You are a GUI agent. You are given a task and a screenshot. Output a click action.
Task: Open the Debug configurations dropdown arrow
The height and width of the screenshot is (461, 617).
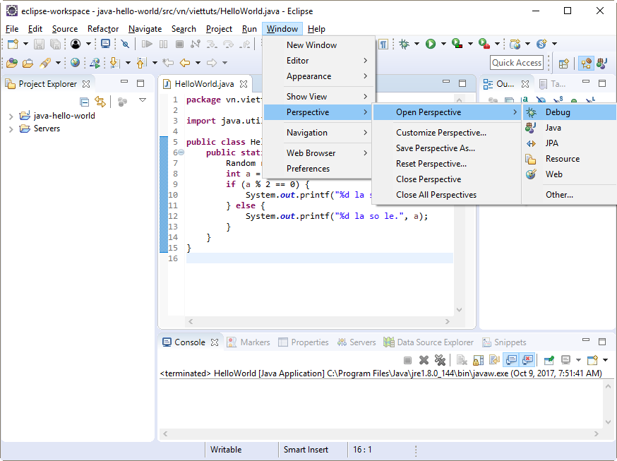point(417,44)
